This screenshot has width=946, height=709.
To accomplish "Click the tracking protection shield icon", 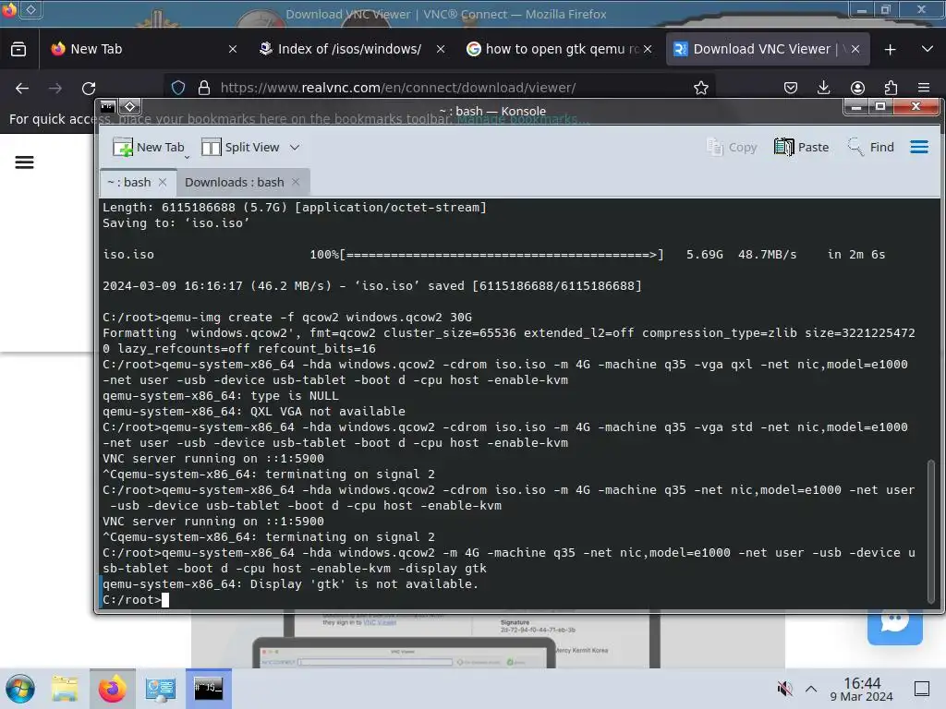I will 178,88.
